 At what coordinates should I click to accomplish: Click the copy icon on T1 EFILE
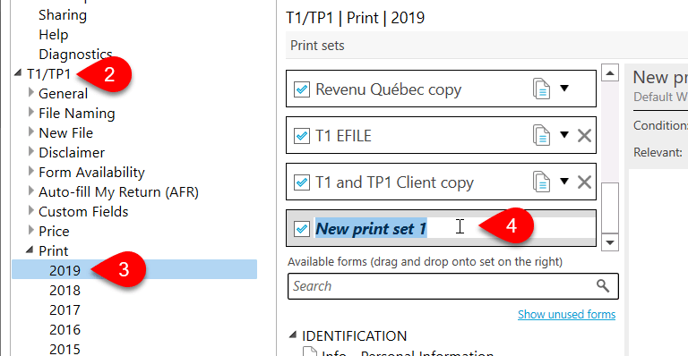(541, 135)
